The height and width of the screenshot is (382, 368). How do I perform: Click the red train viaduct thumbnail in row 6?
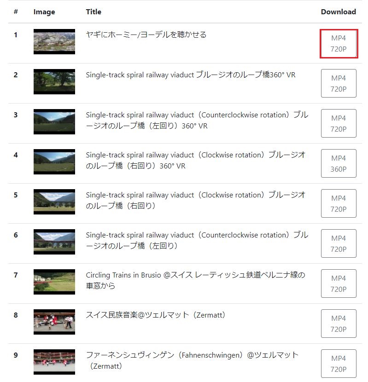[54, 242]
